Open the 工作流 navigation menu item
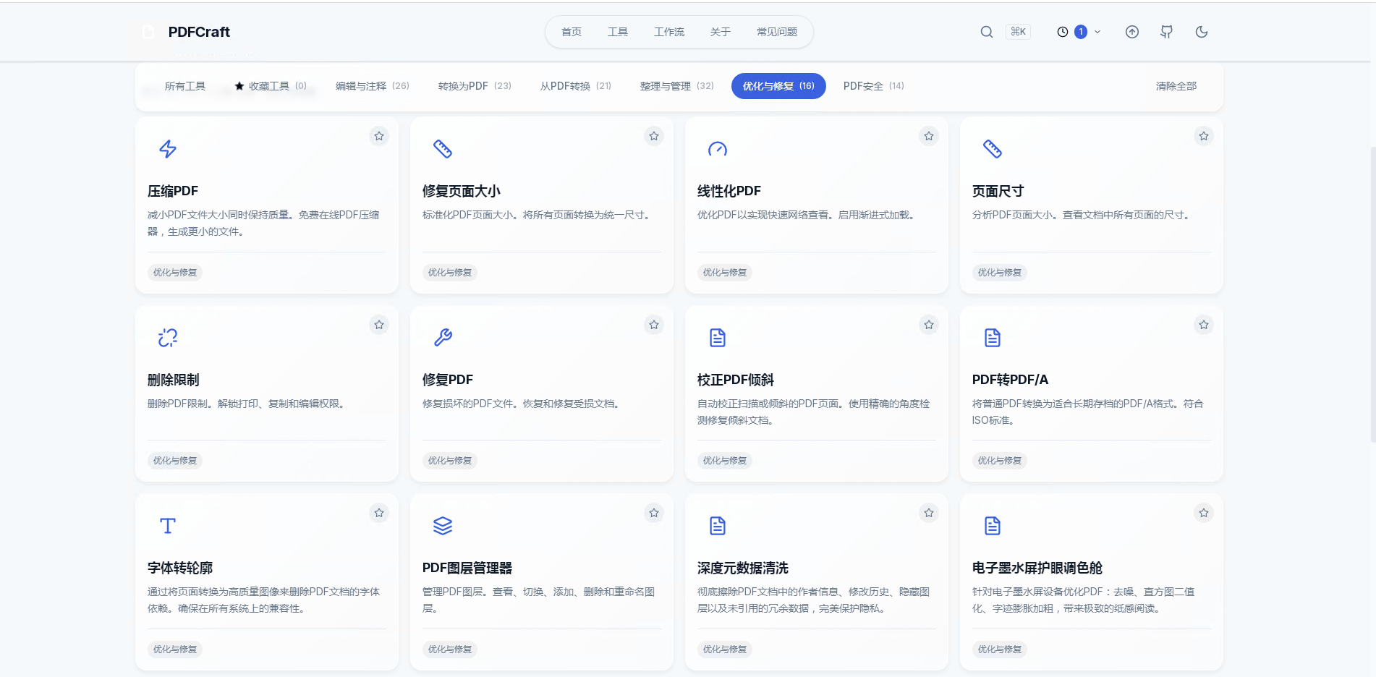This screenshot has width=1376, height=677. pos(669,32)
